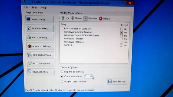Select Windows 7 ohne DDR-RAM Sperre entry
This screenshot has height=97, width=173.
point(81,35)
